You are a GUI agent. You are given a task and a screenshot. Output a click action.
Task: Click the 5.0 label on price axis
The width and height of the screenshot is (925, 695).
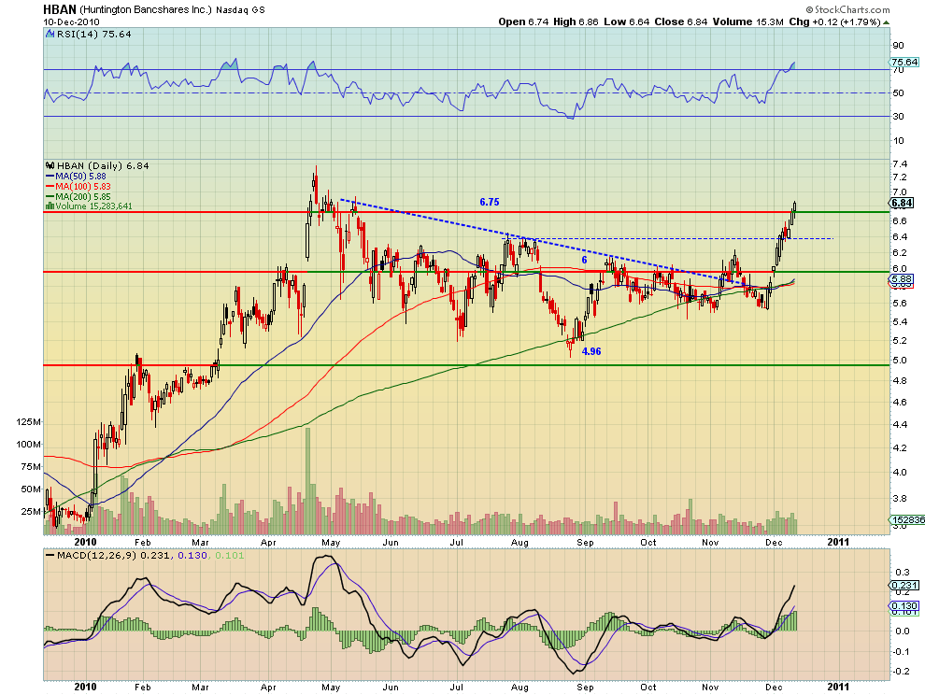point(899,360)
